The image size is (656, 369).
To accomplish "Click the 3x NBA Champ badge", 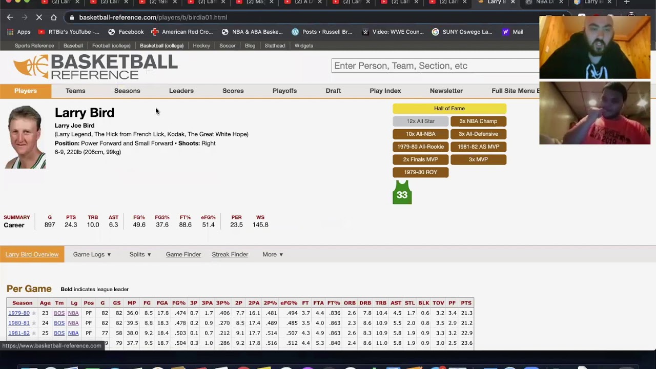I will (478, 121).
